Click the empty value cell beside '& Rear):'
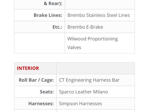The image size is (149, 112). (100, 5)
